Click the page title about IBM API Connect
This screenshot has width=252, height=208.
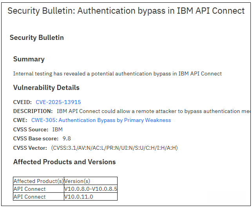[x=126, y=11]
